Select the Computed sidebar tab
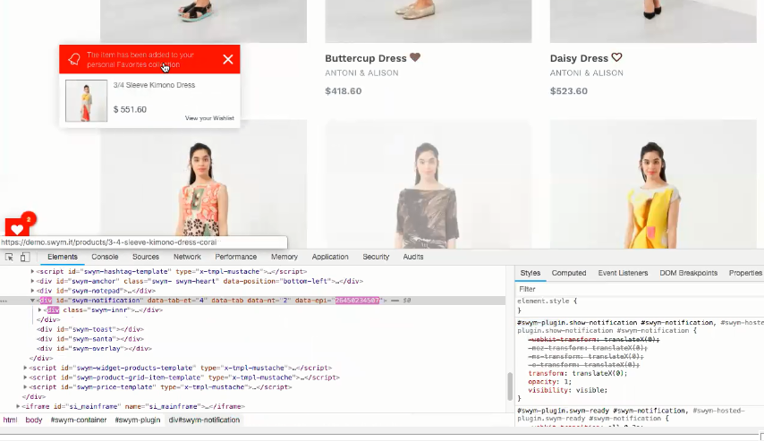 click(x=569, y=273)
